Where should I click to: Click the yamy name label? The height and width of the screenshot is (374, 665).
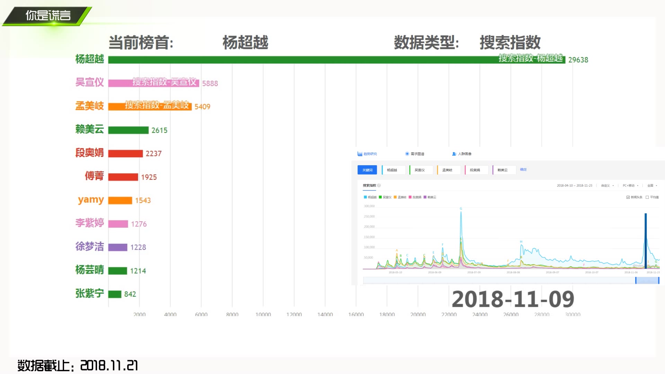coord(91,200)
